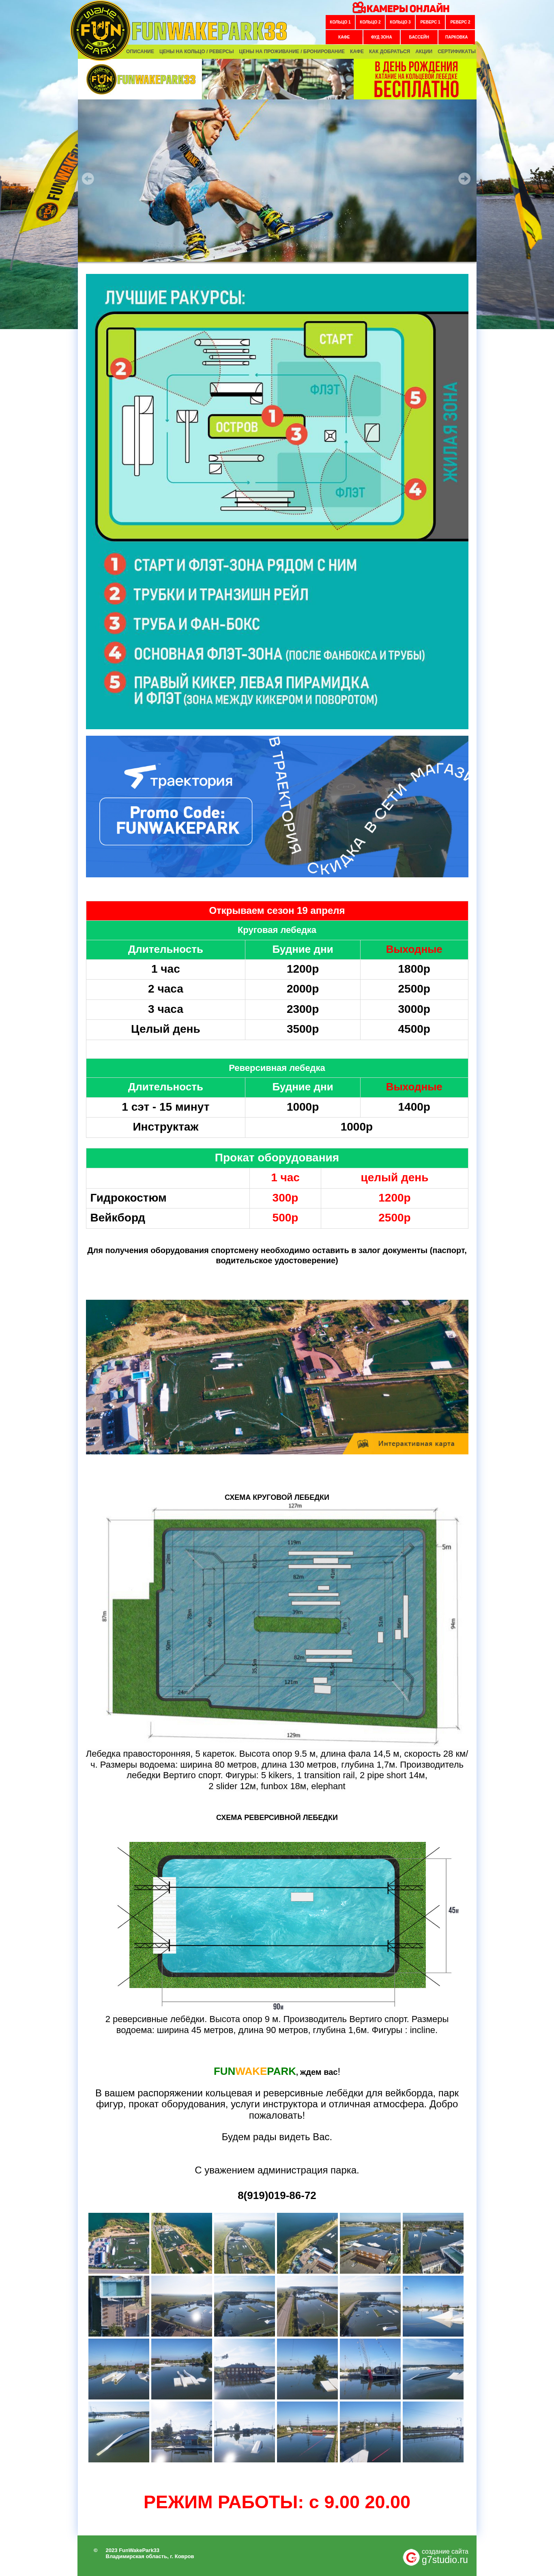Open the КАК ДОБРАТЬСЯ menu item
The height and width of the screenshot is (2576, 554).
pyautogui.click(x=389, y=51)
